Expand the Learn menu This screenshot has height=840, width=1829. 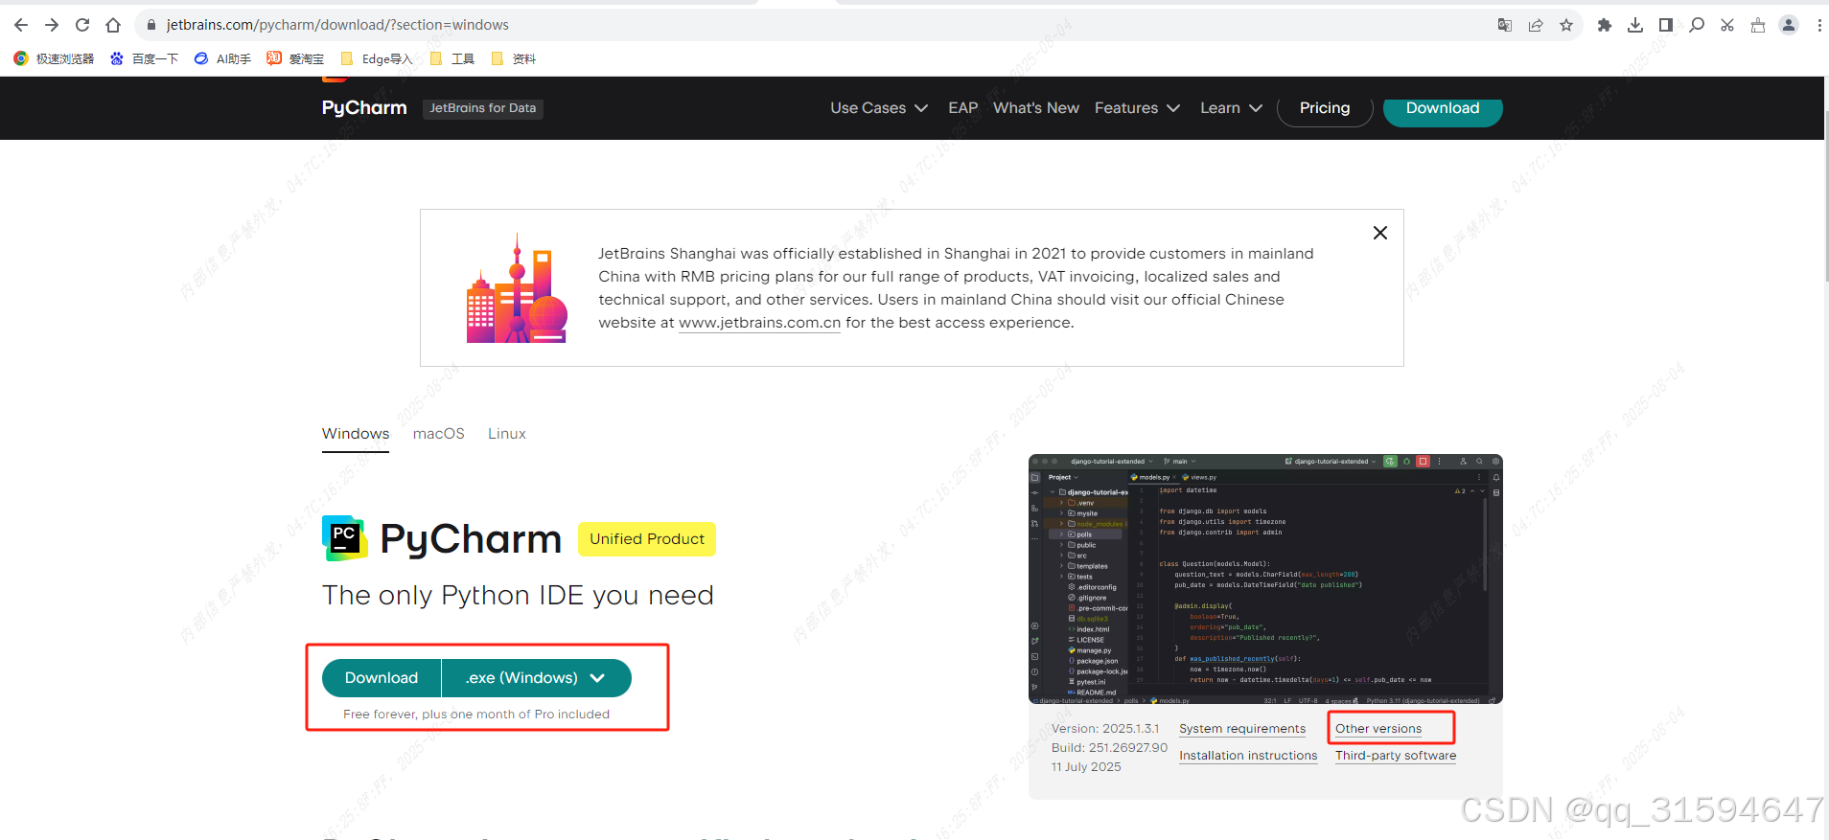(x=1231, y=108)
